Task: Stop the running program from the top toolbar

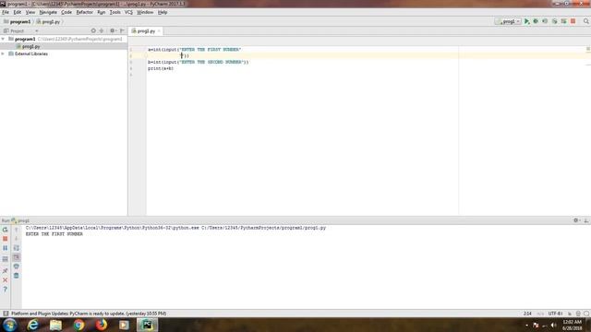Action: click(573, 21)
